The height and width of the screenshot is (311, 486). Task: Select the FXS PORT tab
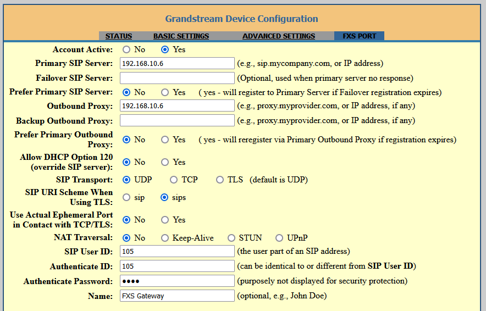(x=359, y=36)
